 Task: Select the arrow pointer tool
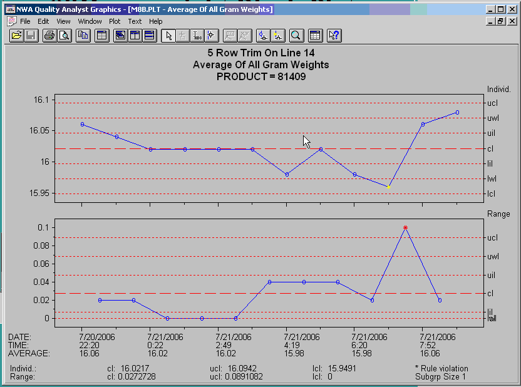click(x=168, y=36)
